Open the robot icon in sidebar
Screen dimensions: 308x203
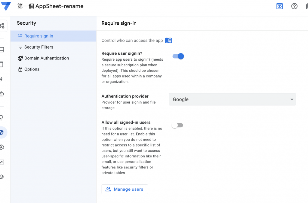click(2, 94)
